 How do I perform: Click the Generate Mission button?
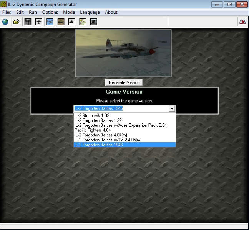[124, 82]
